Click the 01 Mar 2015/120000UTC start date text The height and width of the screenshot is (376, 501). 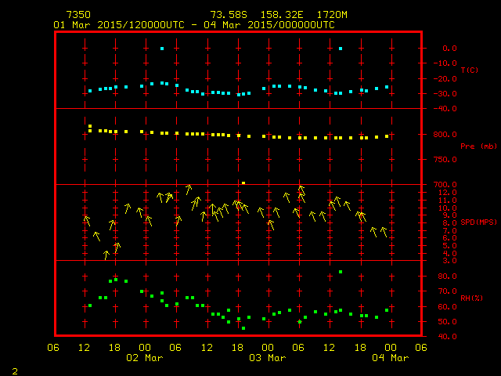(119, 25)
